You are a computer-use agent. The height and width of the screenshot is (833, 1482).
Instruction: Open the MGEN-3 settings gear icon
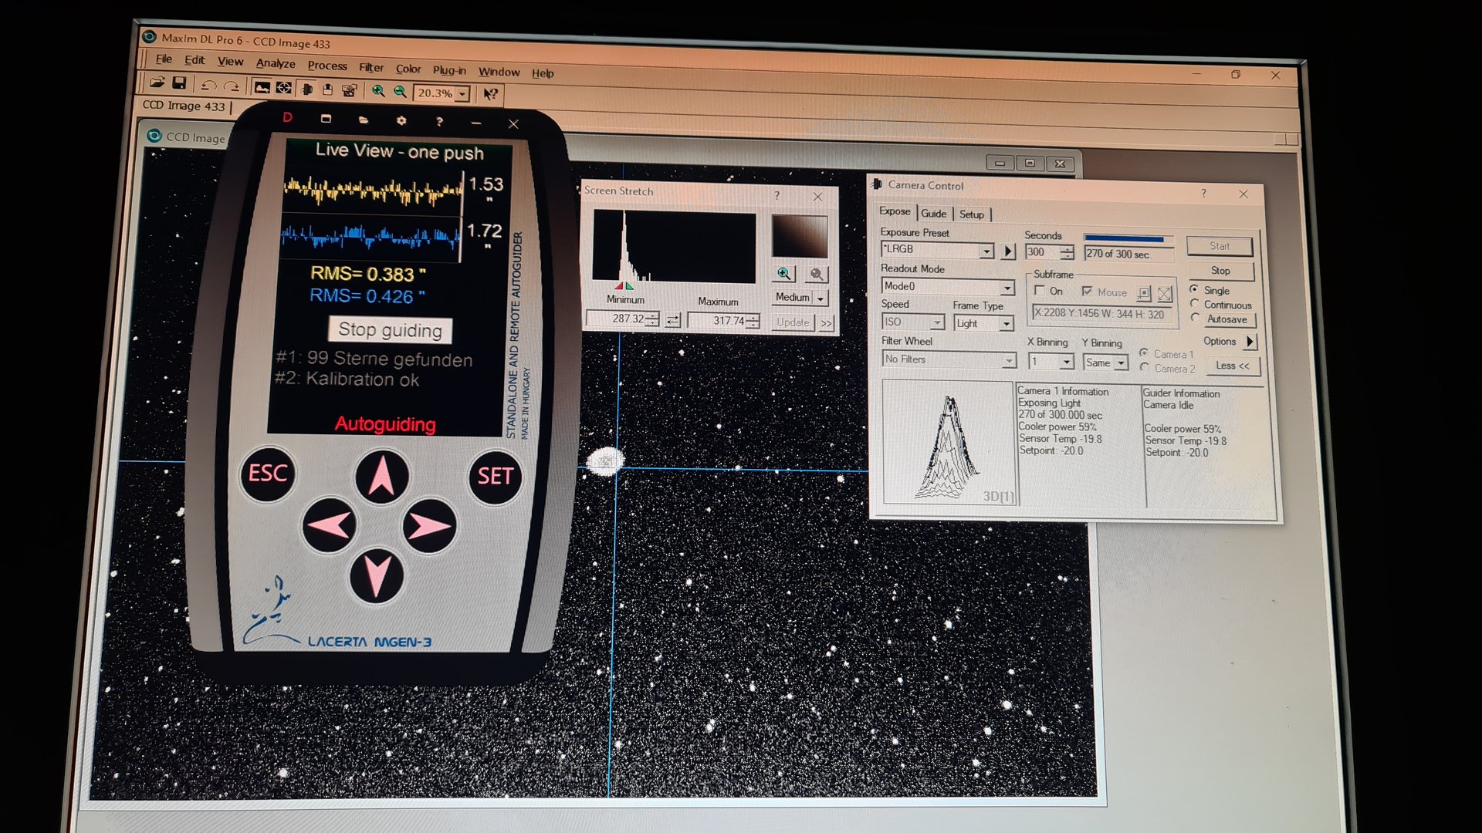[401, 120]
